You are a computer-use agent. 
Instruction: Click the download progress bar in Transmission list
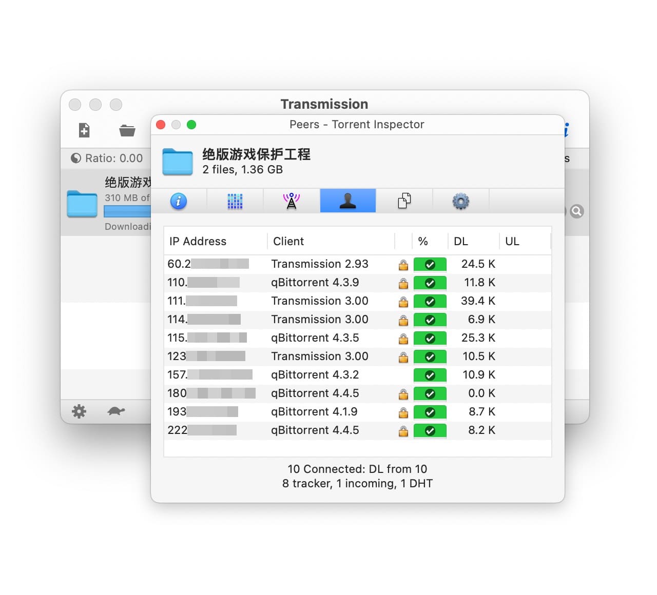[x=127, y=211]
